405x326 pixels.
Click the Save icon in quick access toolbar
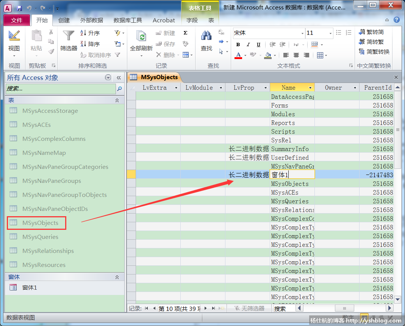tap(19, 8)
